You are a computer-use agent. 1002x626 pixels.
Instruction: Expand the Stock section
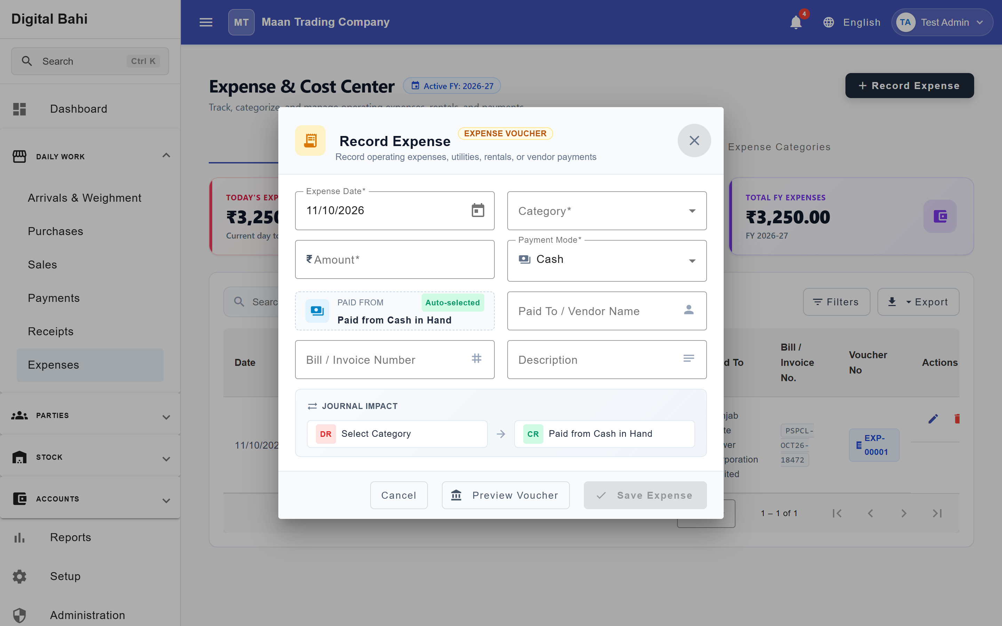pos(90,457)
